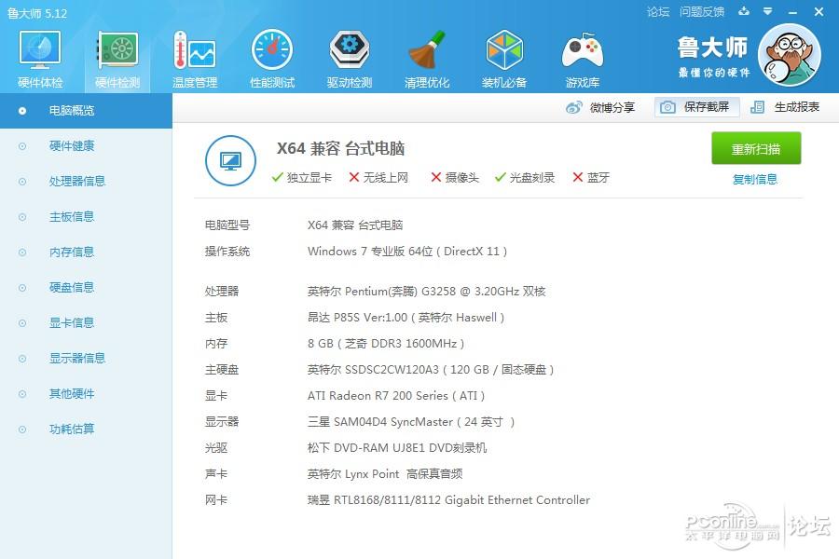Click the ATI Radeon R7 200 Series value

pos(396,396)
